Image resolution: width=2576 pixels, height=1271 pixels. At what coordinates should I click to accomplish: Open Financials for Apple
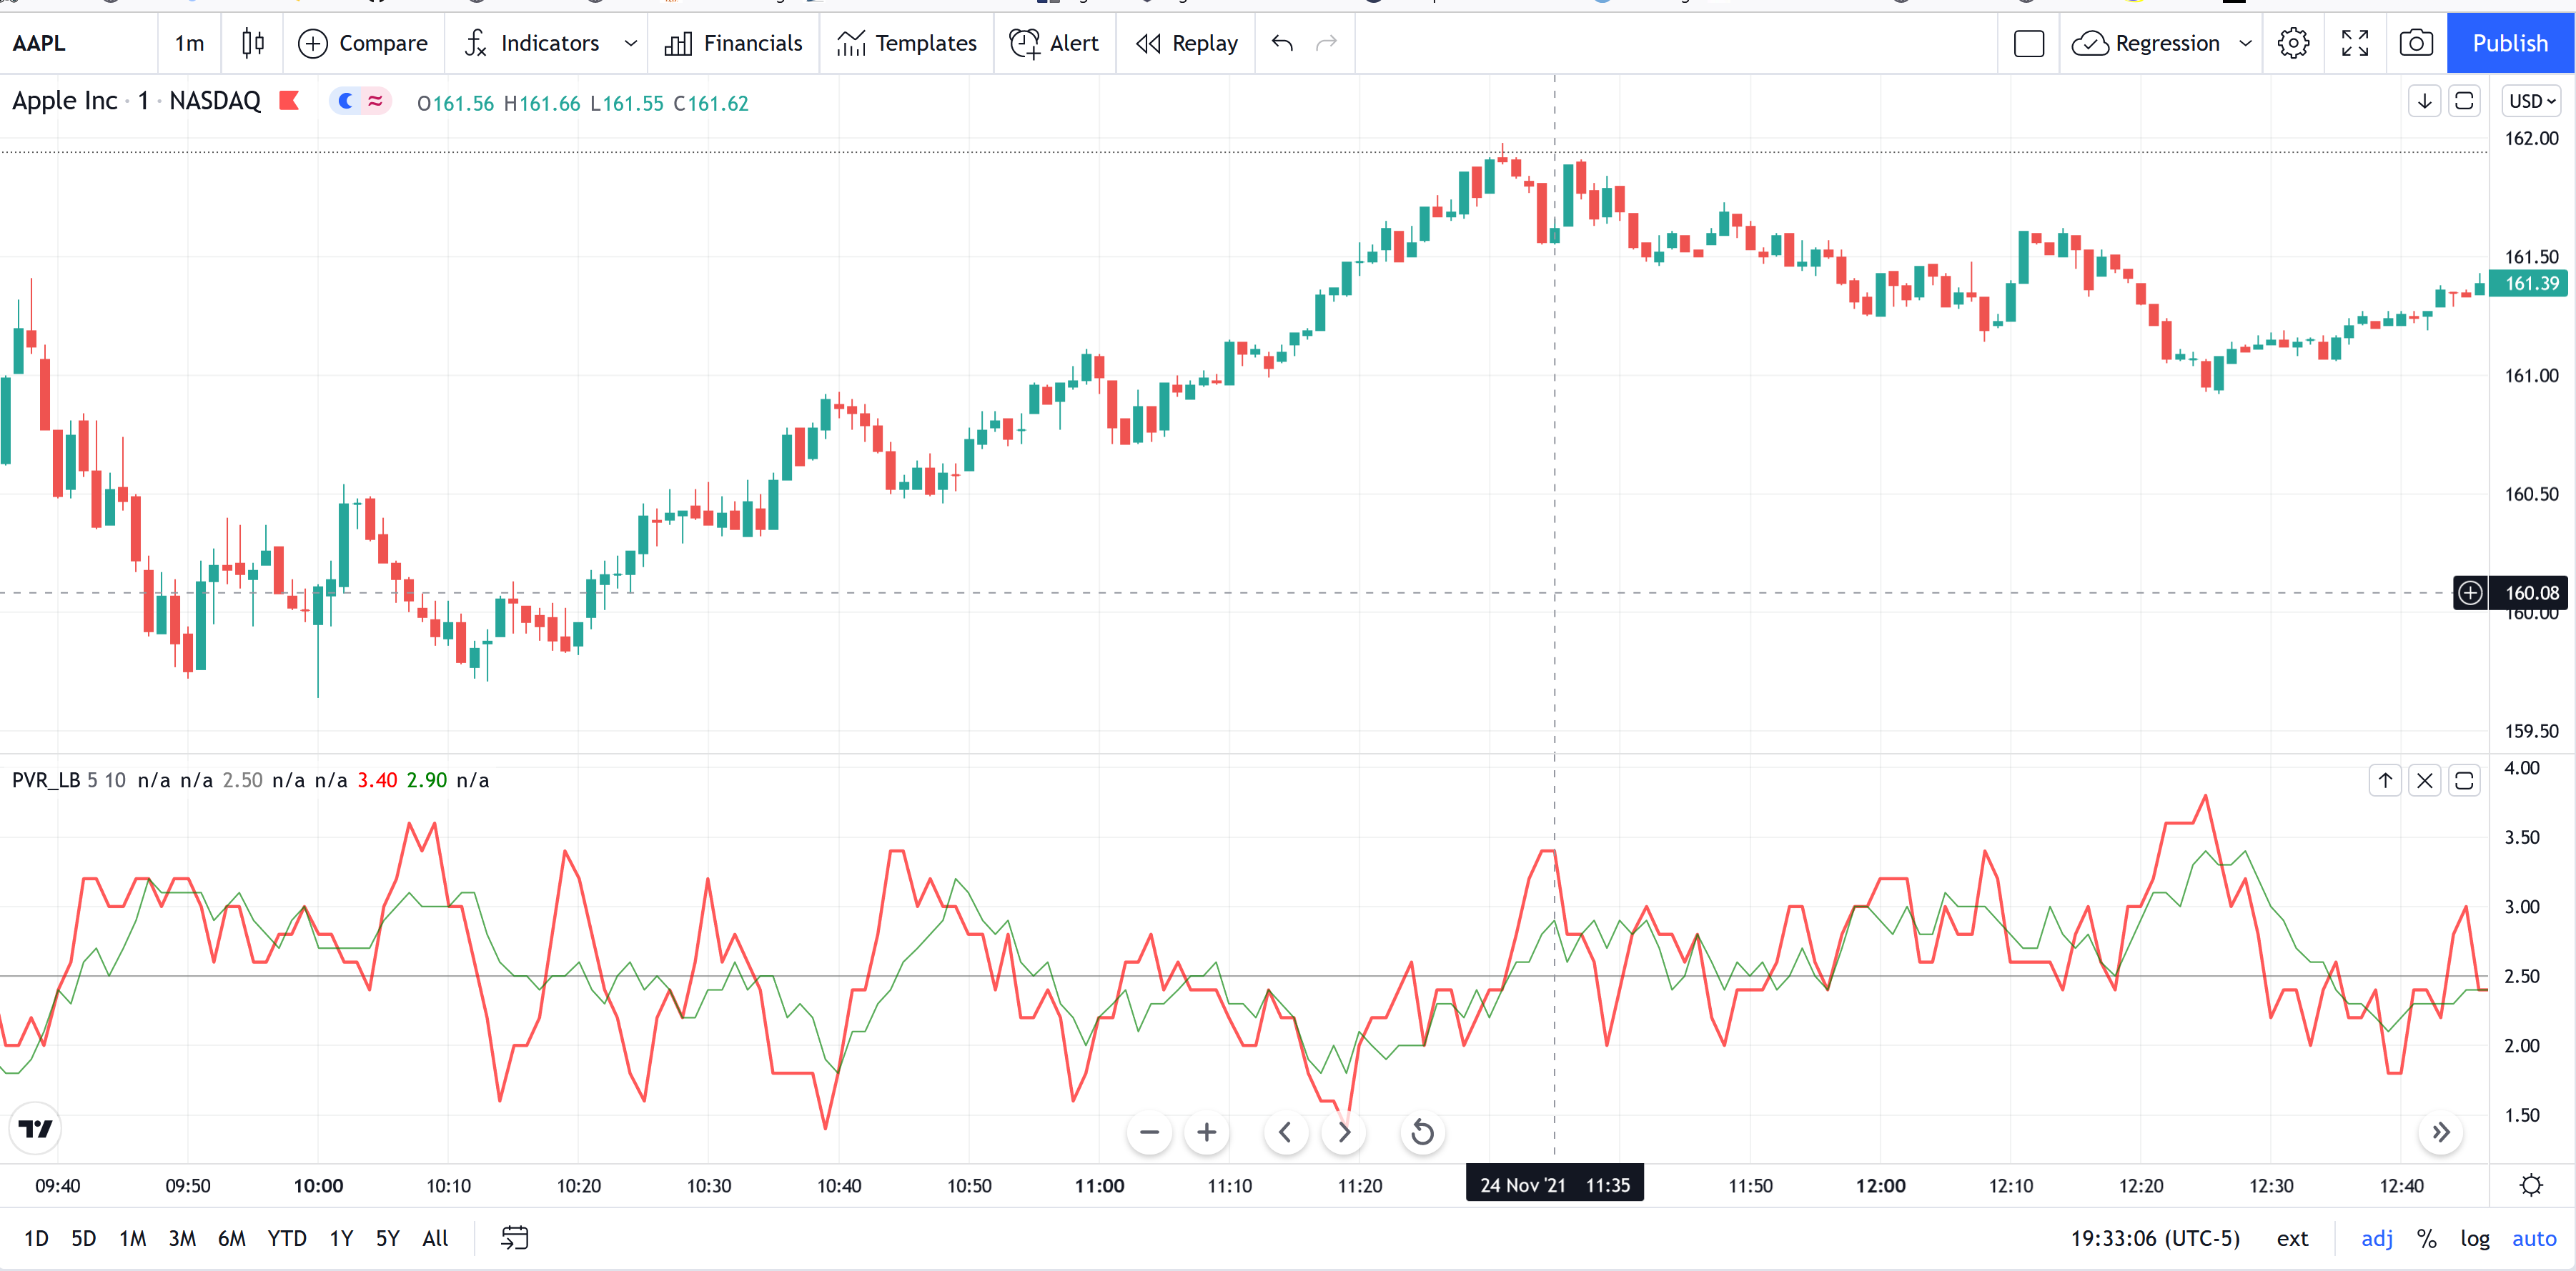[x=734, y=43]
